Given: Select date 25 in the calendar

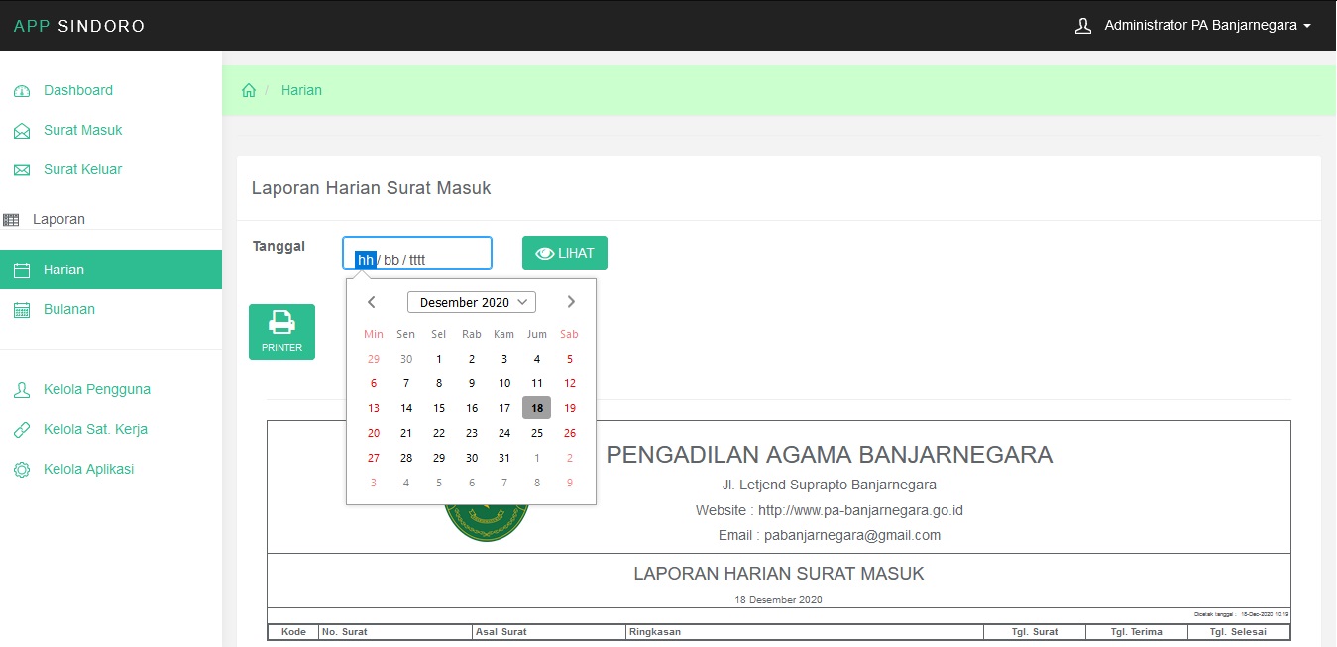Looking at the screenshot, I should pos(536,433).
